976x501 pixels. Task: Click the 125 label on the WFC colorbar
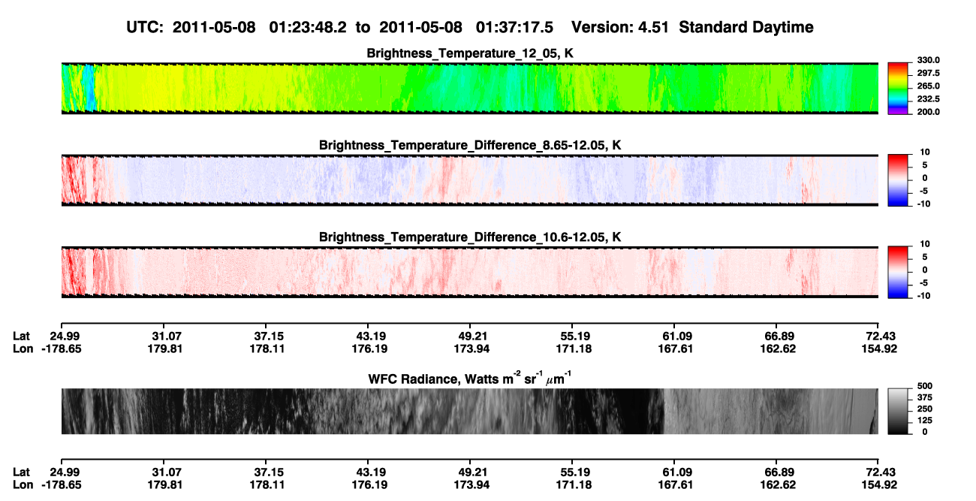click(924, 421)
